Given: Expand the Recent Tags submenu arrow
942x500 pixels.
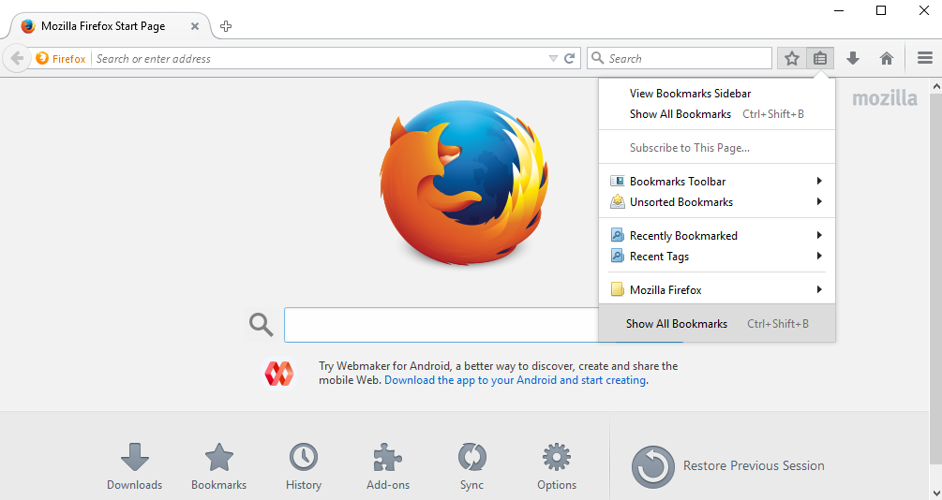Looking at the screenshot, I should tap(819, 256).
